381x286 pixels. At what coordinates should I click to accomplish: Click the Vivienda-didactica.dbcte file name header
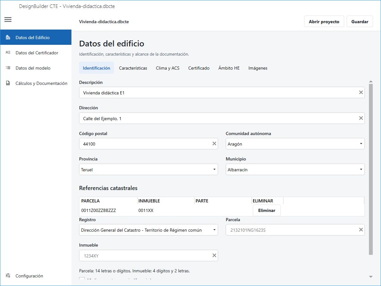click(104, 22)
